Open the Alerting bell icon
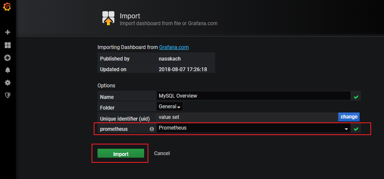 pos(8,70)
